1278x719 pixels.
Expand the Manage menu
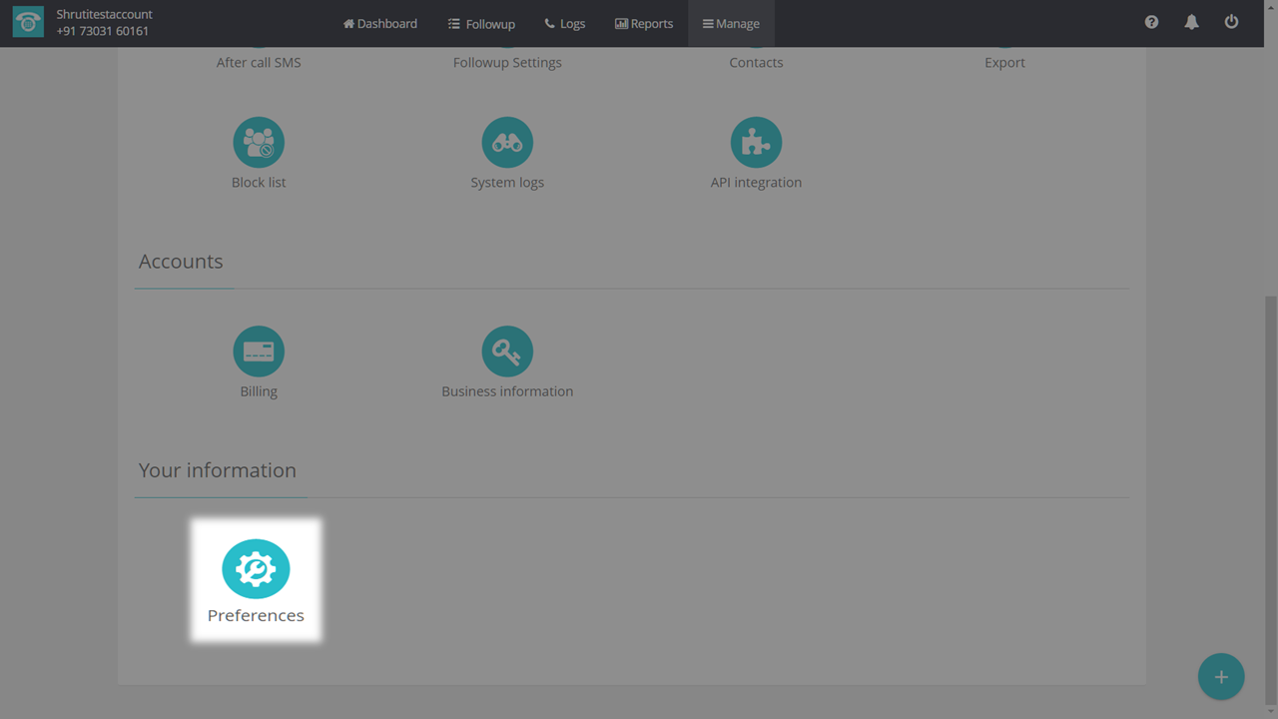(x=731, y=23)
